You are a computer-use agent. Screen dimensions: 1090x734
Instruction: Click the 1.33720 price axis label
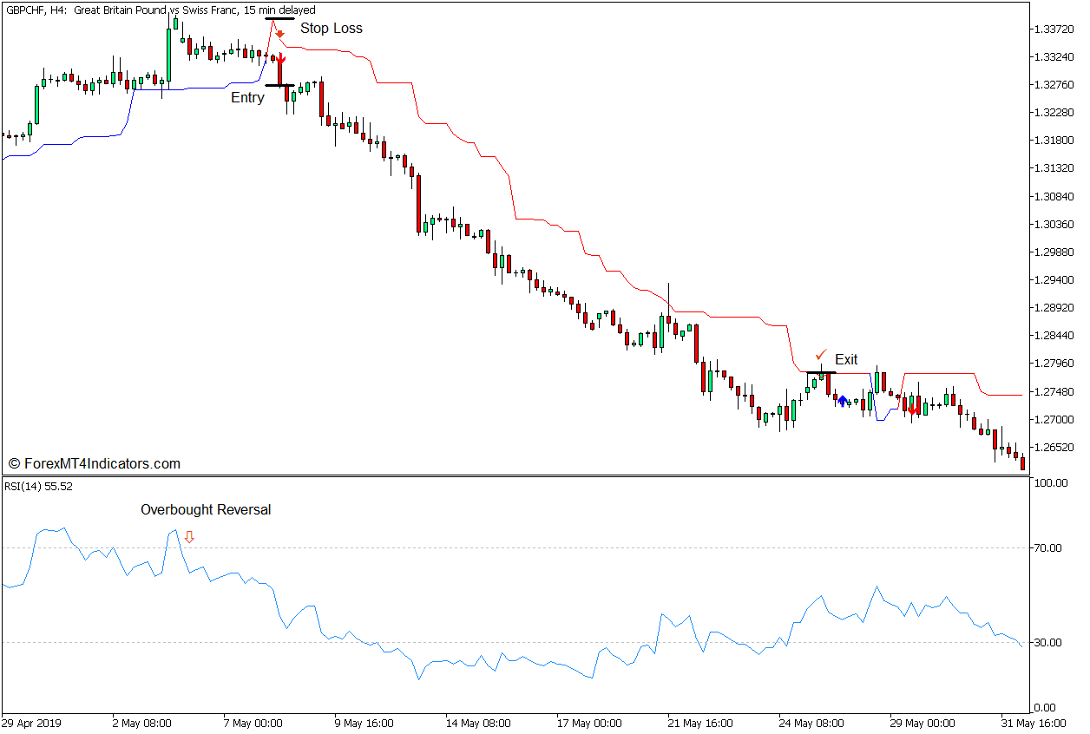click(1054, 29)
